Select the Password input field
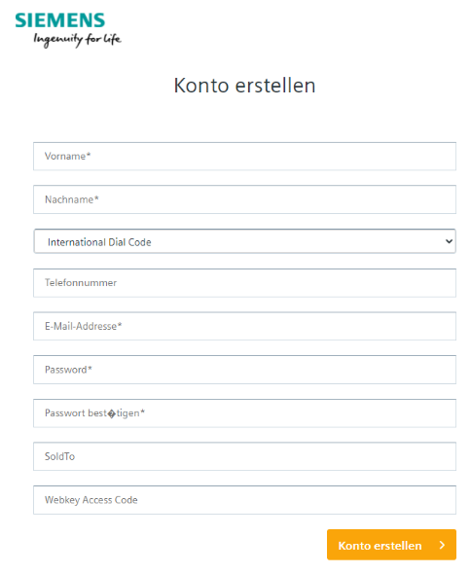 244,370
